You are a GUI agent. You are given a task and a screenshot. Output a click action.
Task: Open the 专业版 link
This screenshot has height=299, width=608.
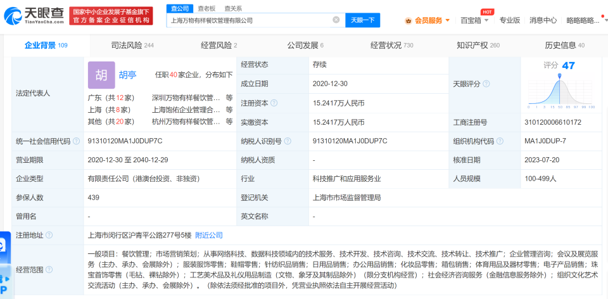tap(509, 20)
